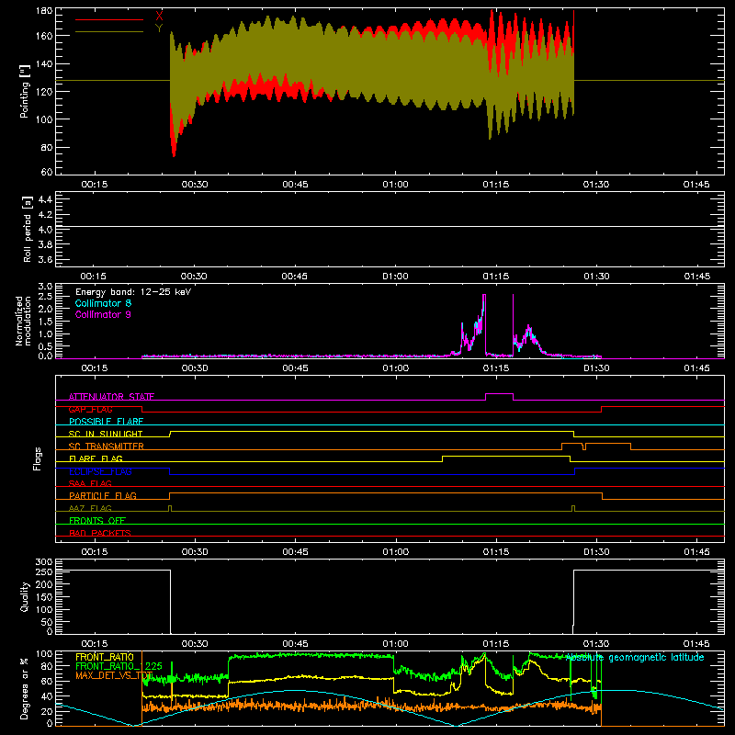
Task: Click the '01:15' time label under the Pointing panel
Action: 495,185
